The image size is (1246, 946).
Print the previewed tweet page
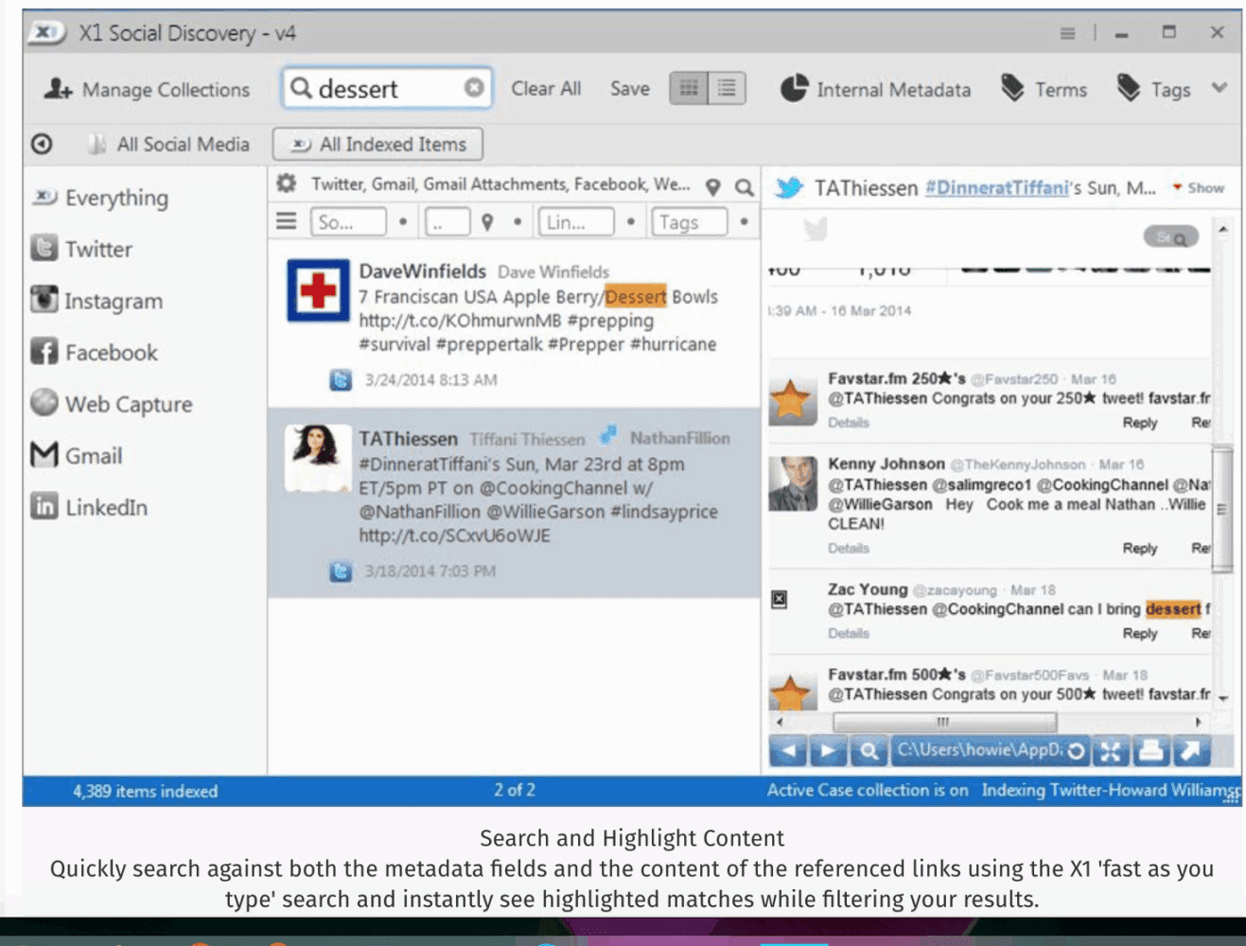(1150, 751)
